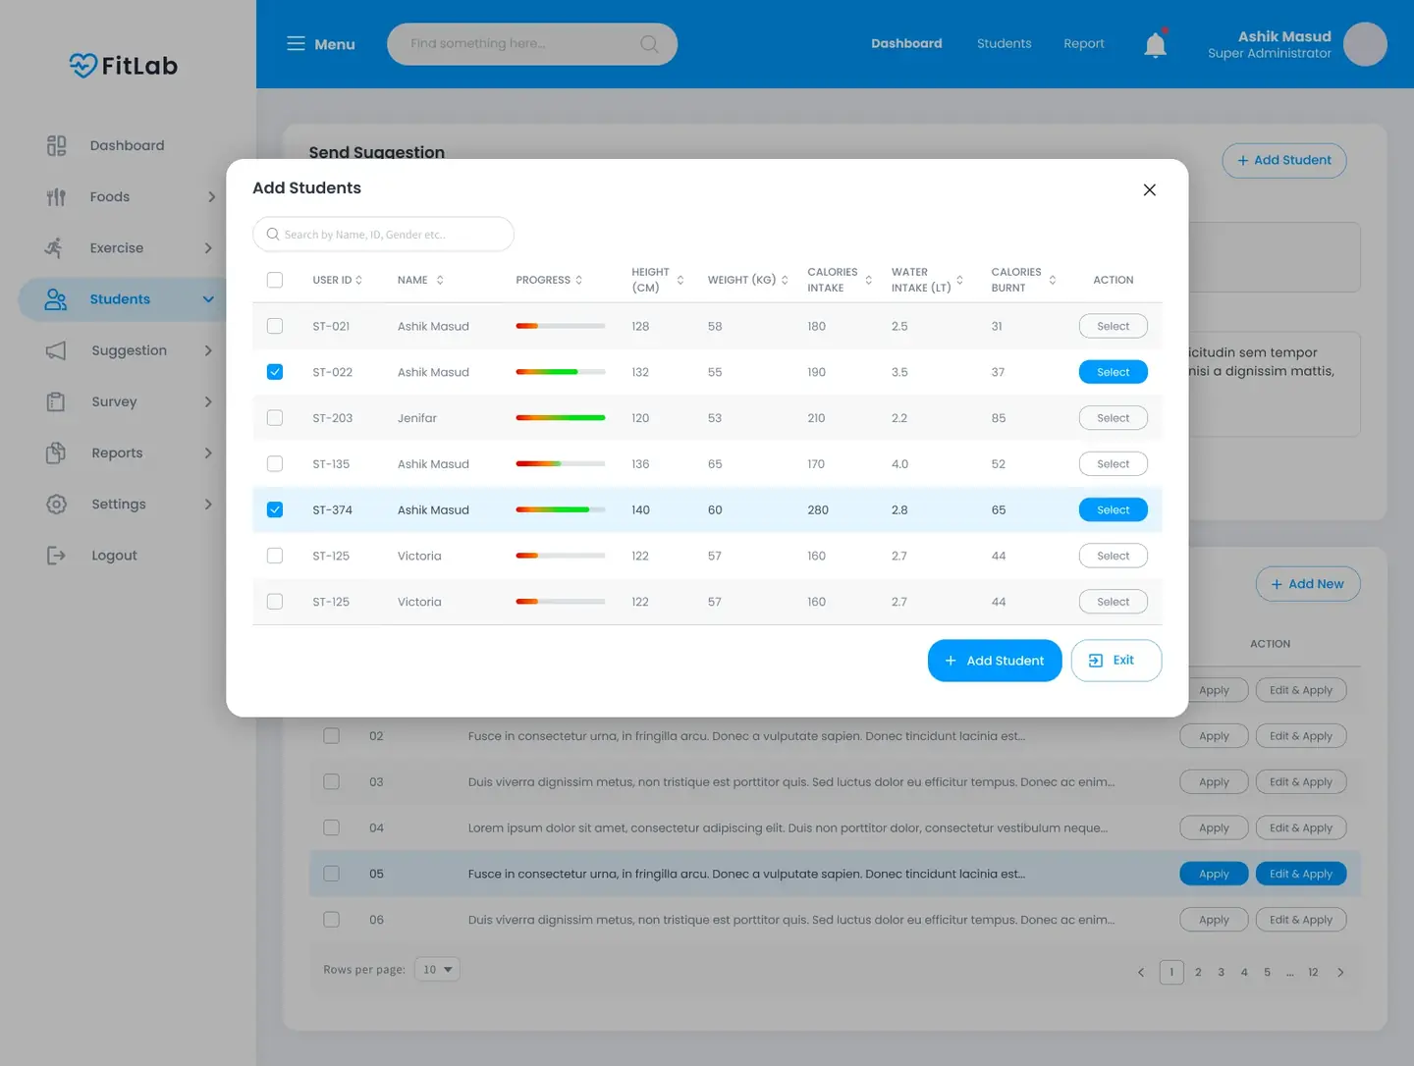Expand the Exercise submenu chevron

point(208,248)
